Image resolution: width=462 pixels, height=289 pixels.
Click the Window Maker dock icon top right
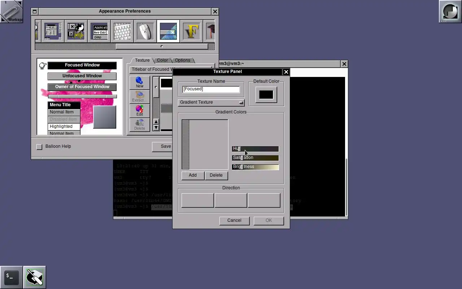click(x=450, y=12)
